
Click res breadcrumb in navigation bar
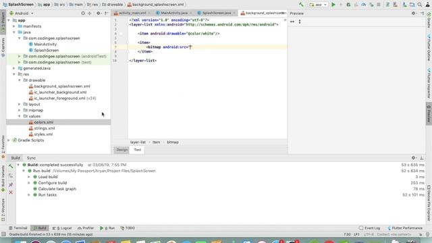click(x=93, y=5)
